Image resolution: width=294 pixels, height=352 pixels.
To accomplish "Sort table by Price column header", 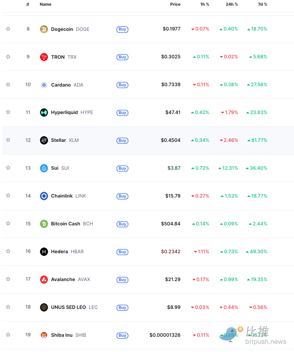I will (x=175, y=4).
